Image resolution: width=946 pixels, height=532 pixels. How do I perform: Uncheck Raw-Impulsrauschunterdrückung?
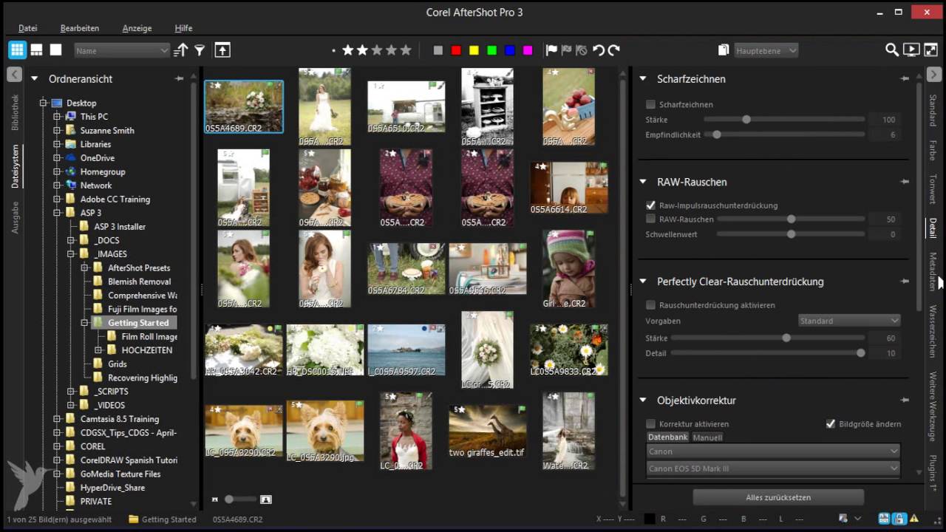[650, 205]
